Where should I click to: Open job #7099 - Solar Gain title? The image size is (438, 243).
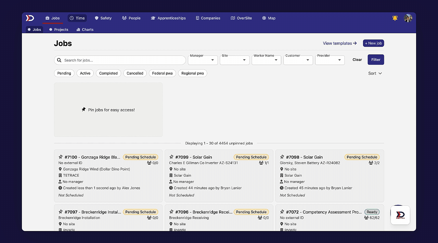click(194, 157)
